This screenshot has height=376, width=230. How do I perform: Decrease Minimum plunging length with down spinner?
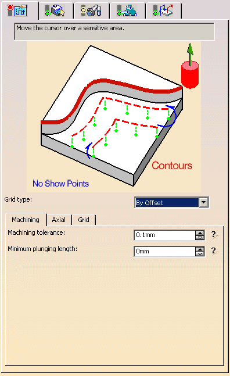200,253
